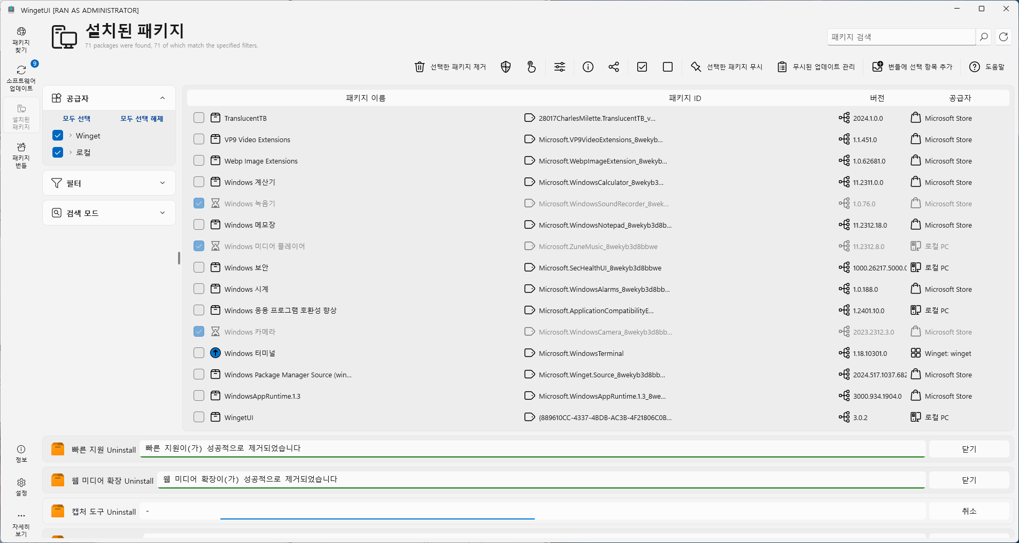This screenshot has width=1019, height=543.
Task: Open the 패키지 번들 sidebar page
Action: (x=21, y=155)
